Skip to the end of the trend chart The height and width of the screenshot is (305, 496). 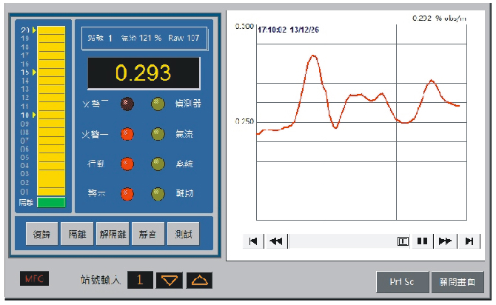click(469, 241)
